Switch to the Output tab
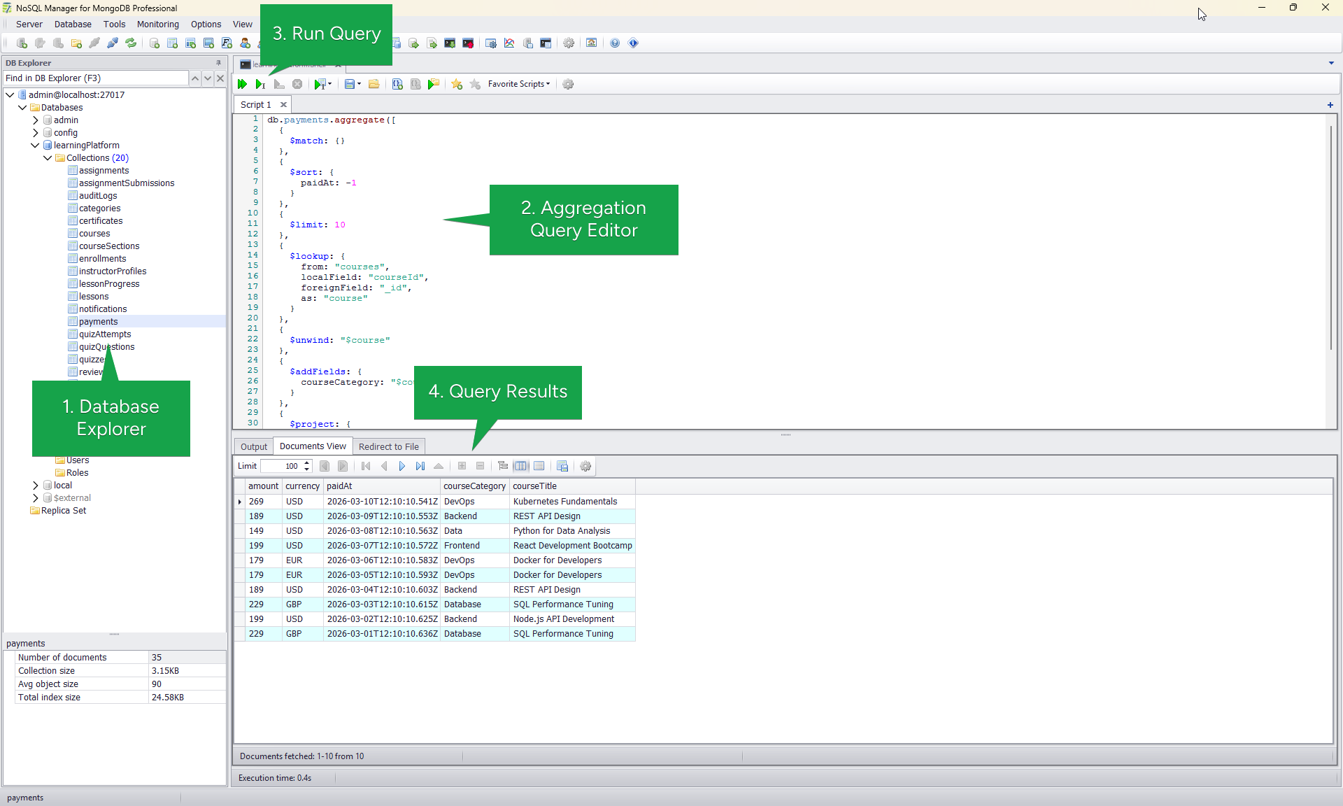 (x=253, y=447)
